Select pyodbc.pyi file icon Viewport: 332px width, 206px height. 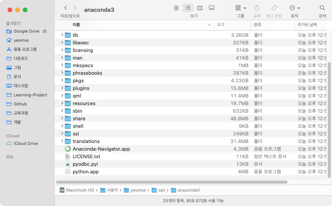(x=68, y=164)
